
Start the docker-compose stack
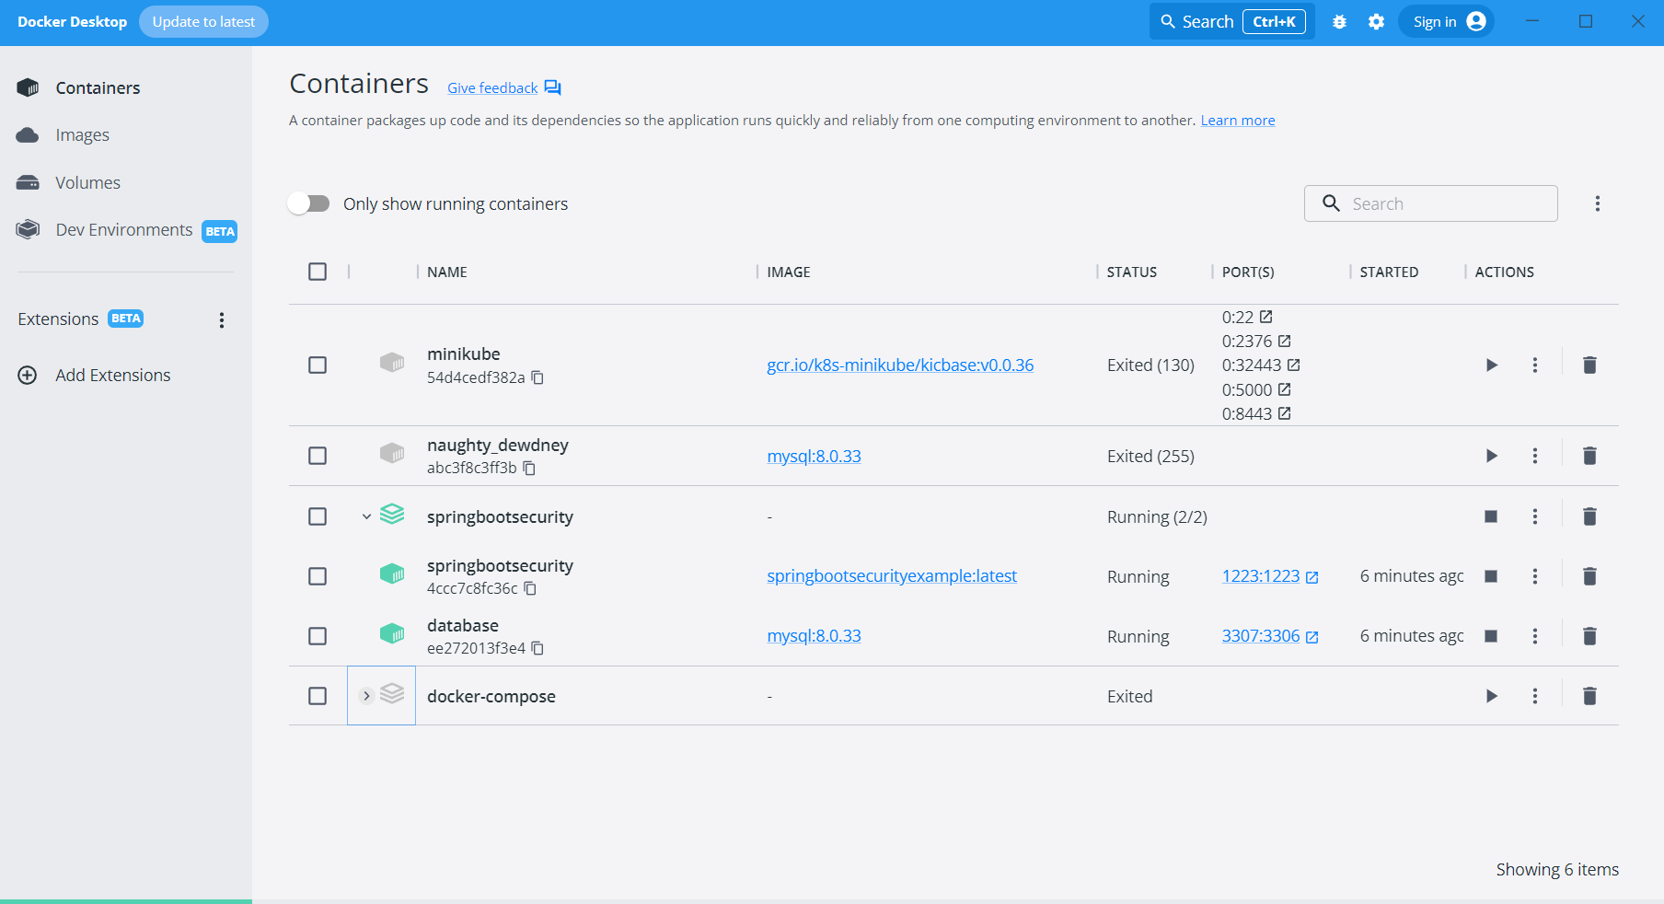tap(1491, 696)
